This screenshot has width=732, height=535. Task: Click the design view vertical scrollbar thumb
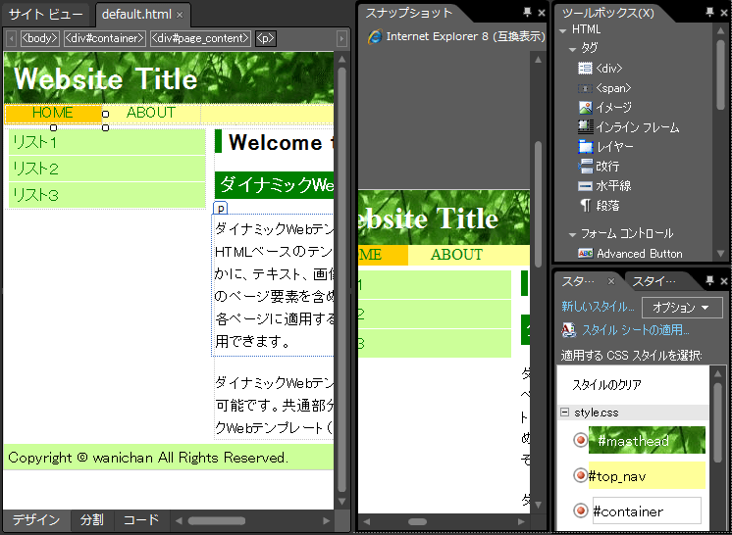click(x=341, y=279)
